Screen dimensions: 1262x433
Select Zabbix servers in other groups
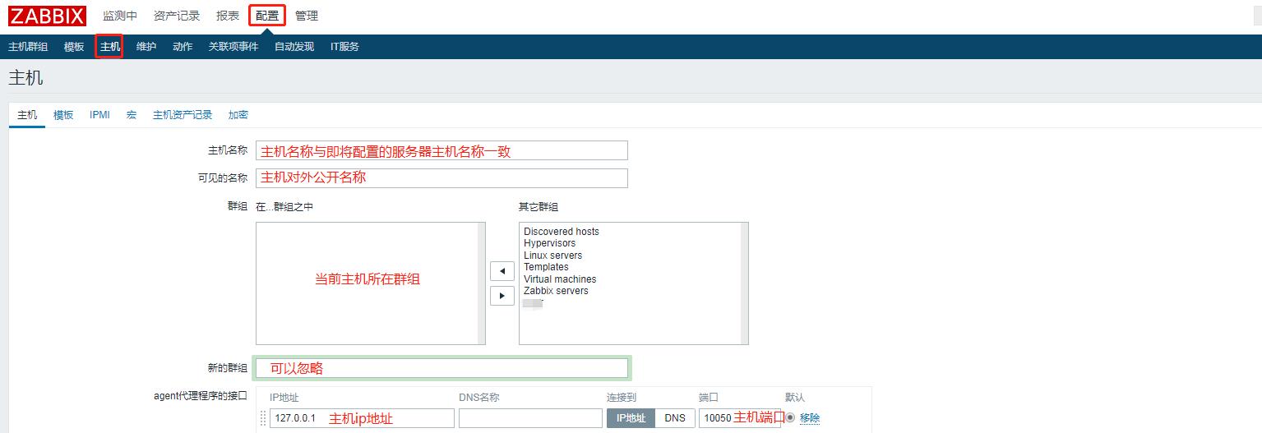pos(556,291)
